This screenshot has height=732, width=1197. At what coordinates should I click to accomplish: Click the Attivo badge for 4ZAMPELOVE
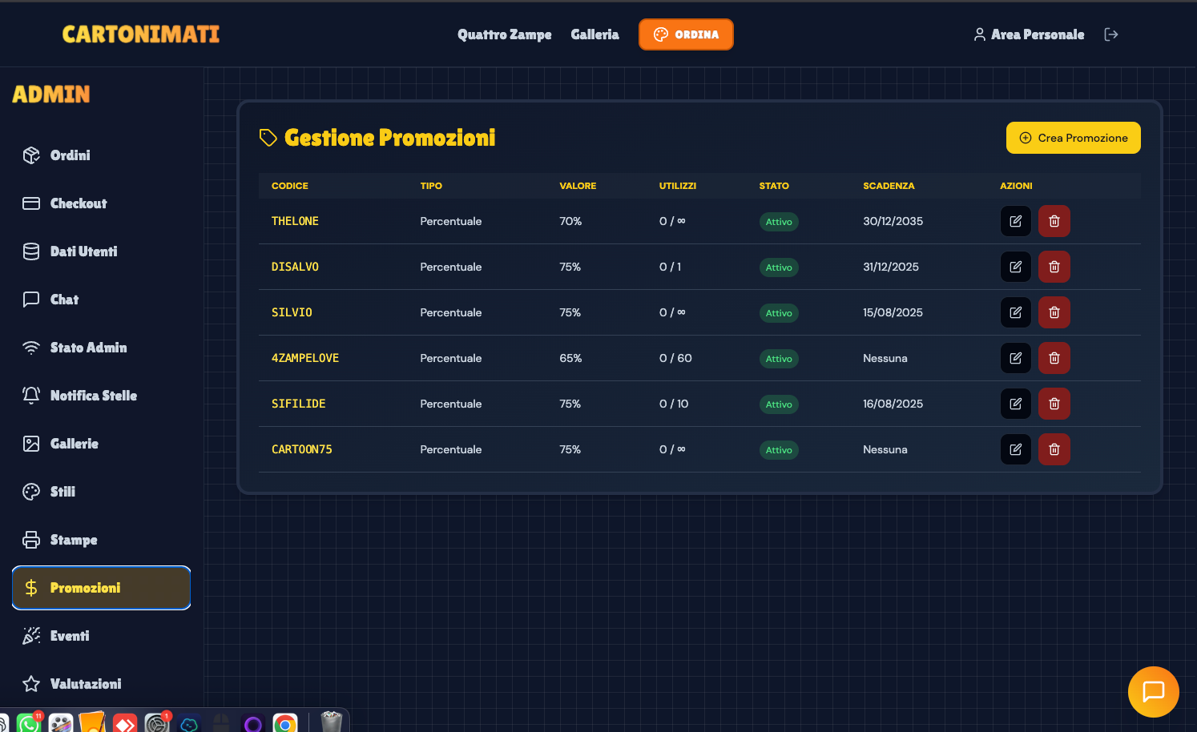coord(779,359)
